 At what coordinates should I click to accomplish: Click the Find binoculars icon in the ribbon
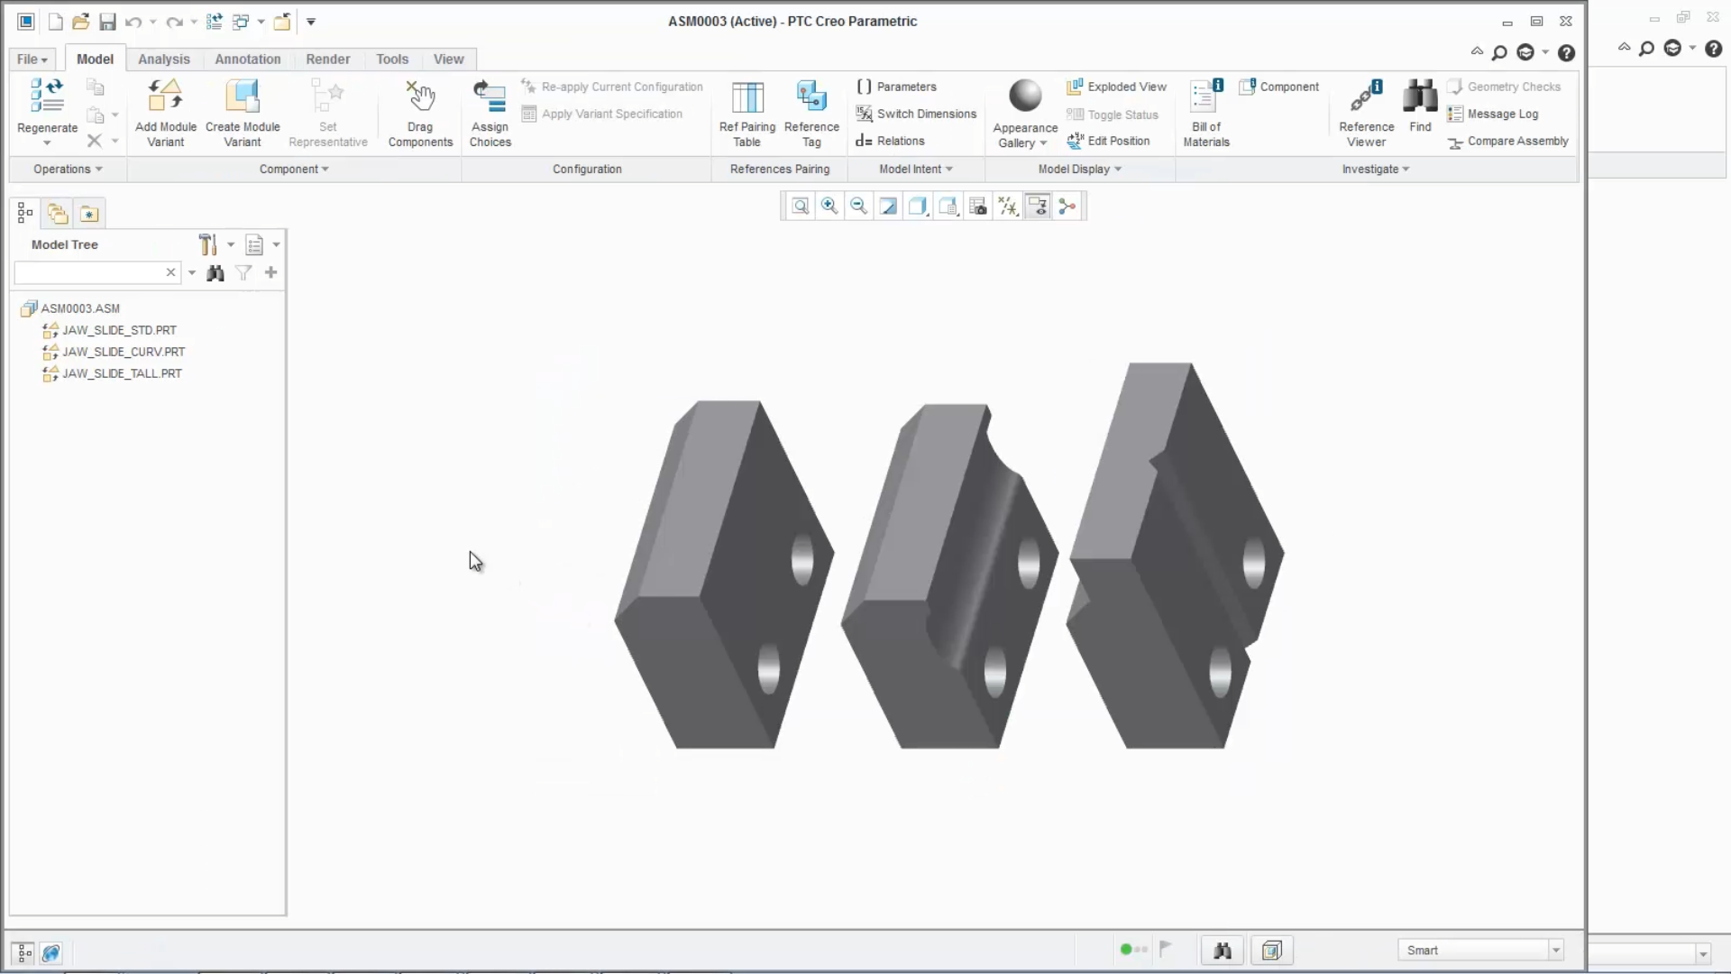point(1420,96)
